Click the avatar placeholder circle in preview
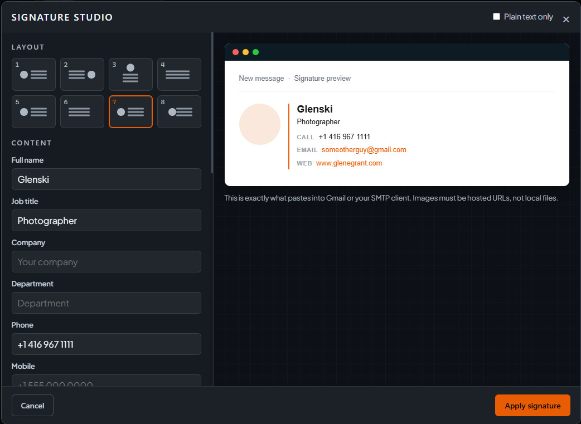This screenshot has width=581, height=424. pyautogui.click(x=260, y=124)
